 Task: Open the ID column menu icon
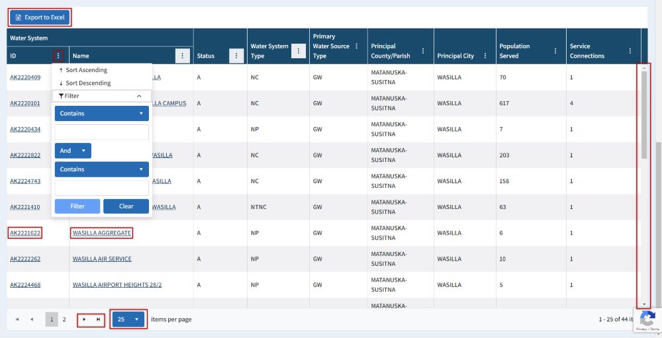click(58, 56)
